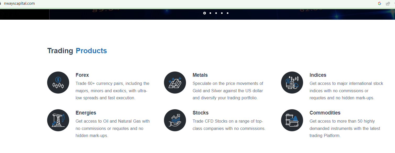Go to the third carousel slide dot
Screen dimensions: 395x153
[x=216, y=13]
